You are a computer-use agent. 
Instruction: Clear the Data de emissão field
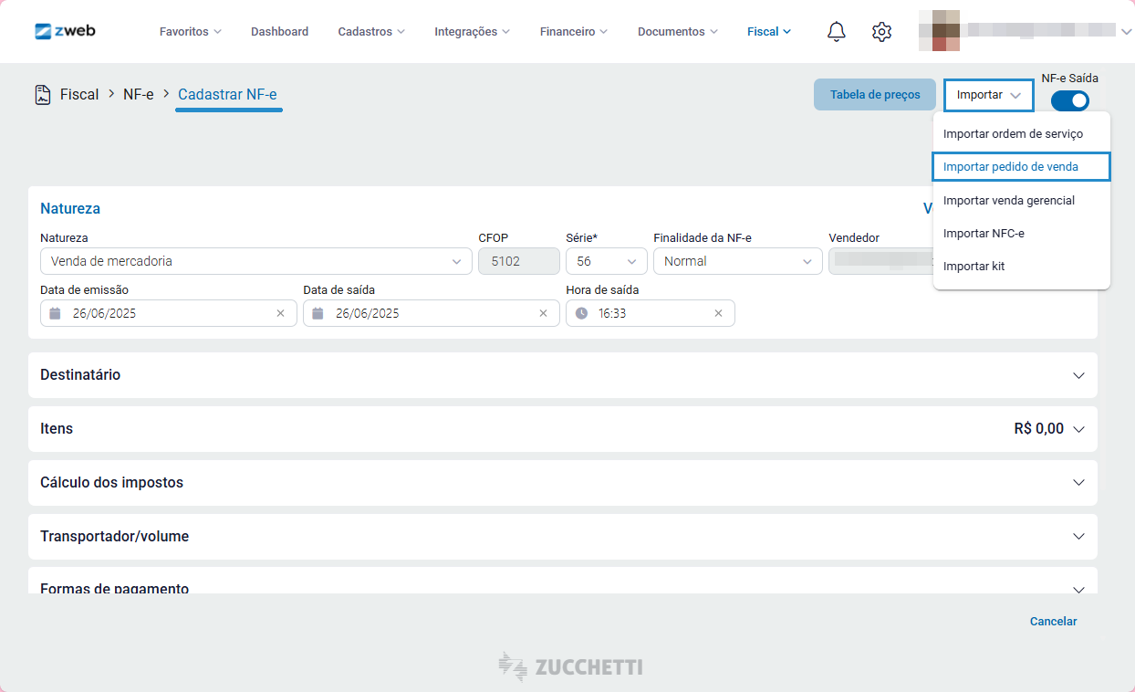[280, 313]
